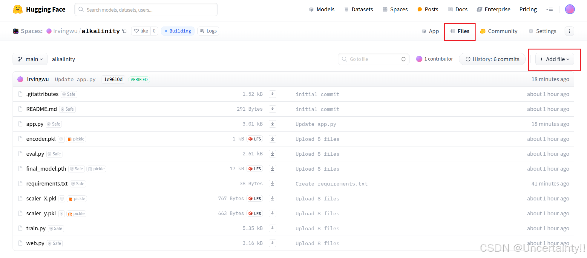Click the pickle badge on scaler_X.pkl
The image size is (587, 258).
(76, 199)
